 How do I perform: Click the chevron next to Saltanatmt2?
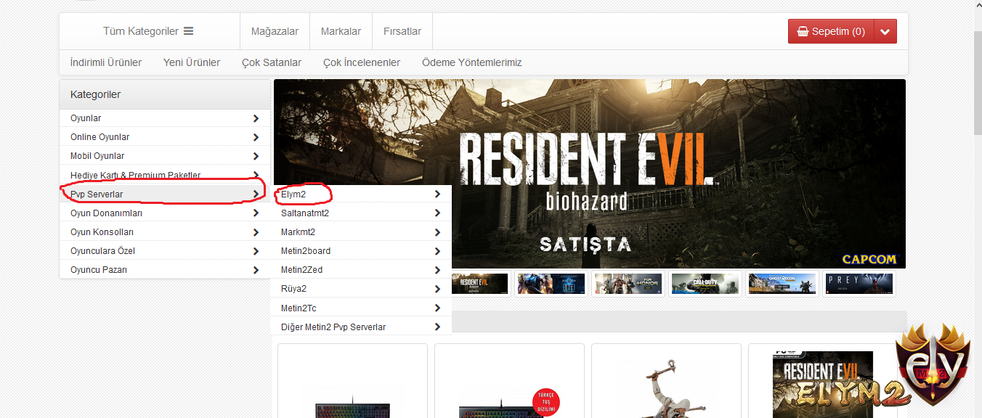[x=437, y=213]
